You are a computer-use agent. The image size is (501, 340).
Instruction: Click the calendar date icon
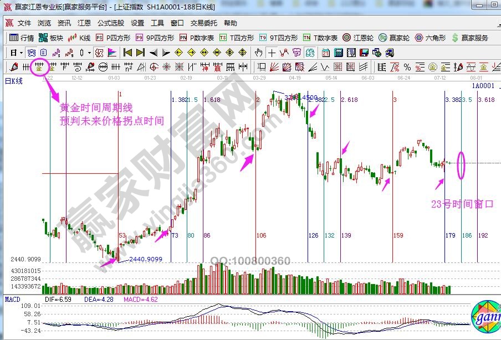pos(325,53)
